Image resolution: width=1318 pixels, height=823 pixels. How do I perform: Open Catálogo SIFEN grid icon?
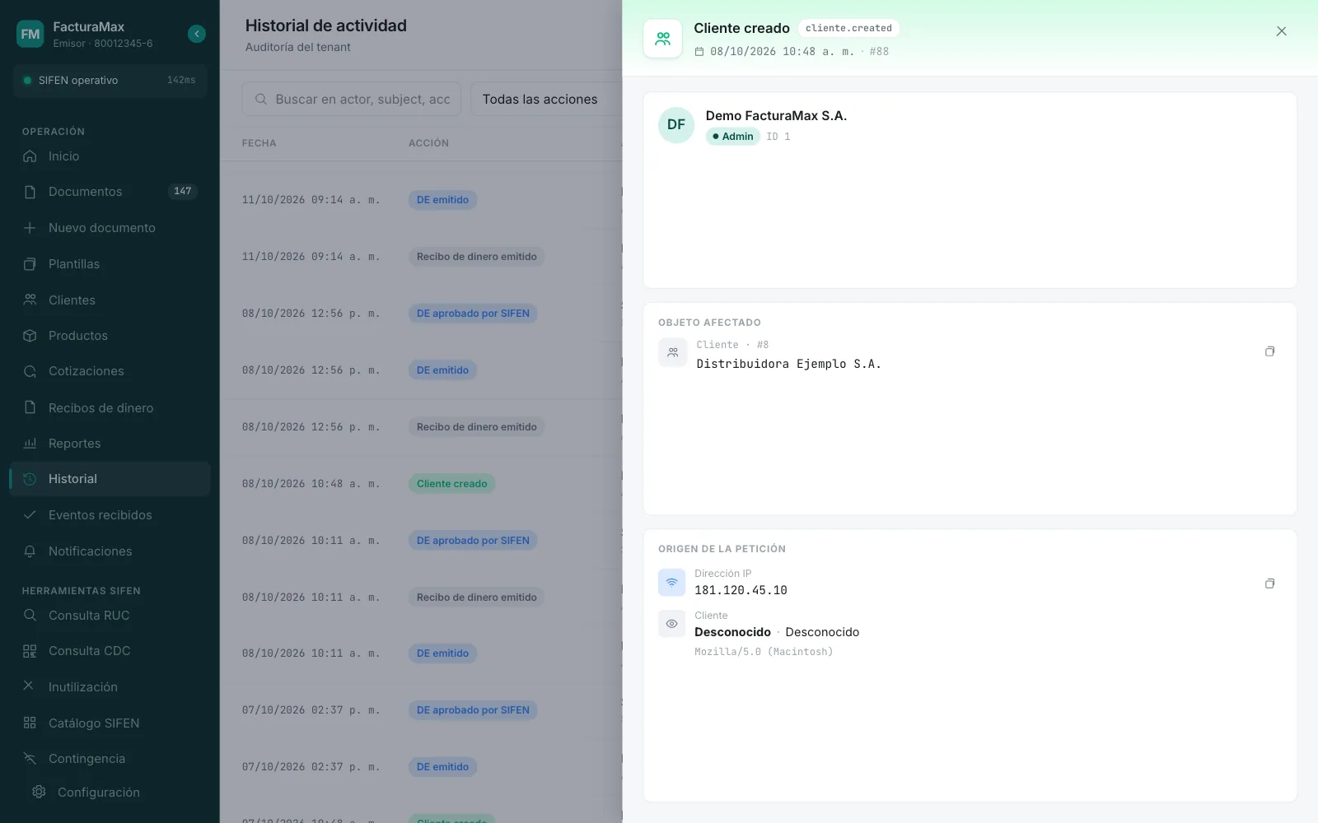(x=30, y=723)
